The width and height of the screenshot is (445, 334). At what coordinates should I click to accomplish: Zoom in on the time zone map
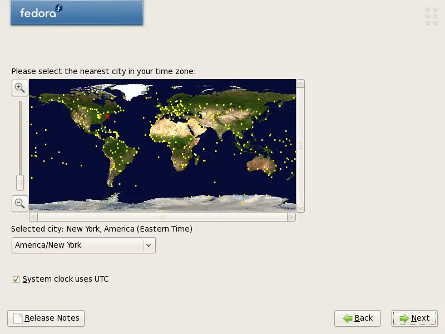[x=20, y=88]
